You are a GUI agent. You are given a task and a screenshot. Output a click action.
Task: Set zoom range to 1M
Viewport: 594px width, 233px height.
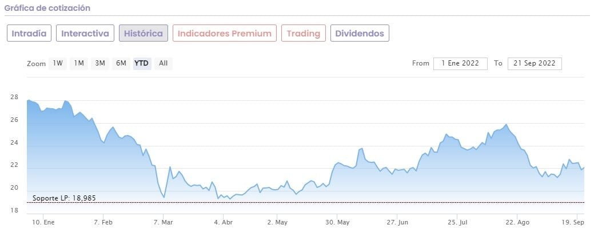79,63
